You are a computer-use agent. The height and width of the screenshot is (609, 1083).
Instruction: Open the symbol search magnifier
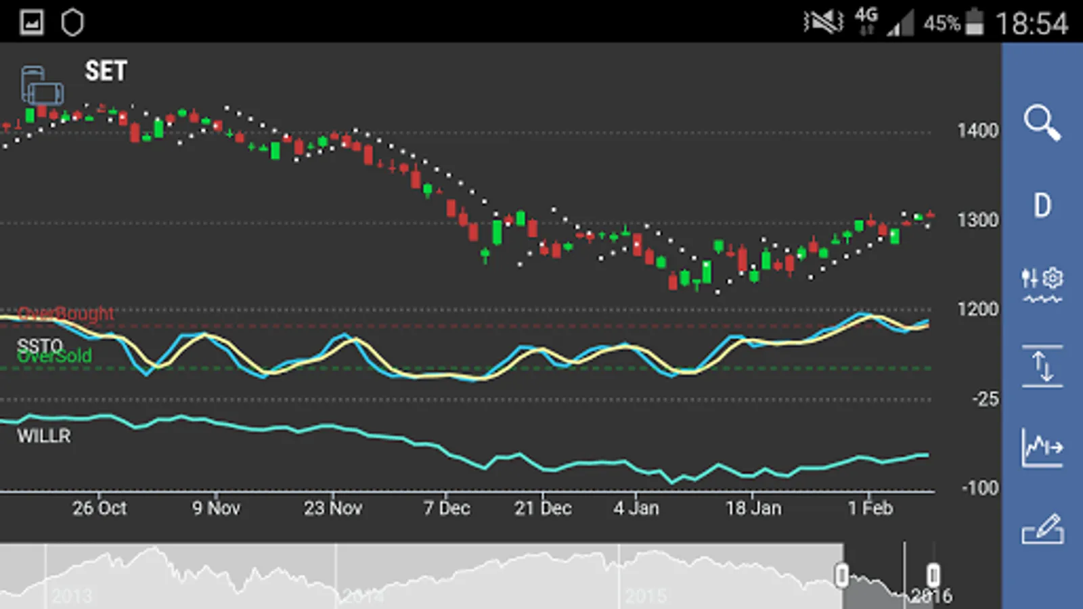coord(1042,122)
